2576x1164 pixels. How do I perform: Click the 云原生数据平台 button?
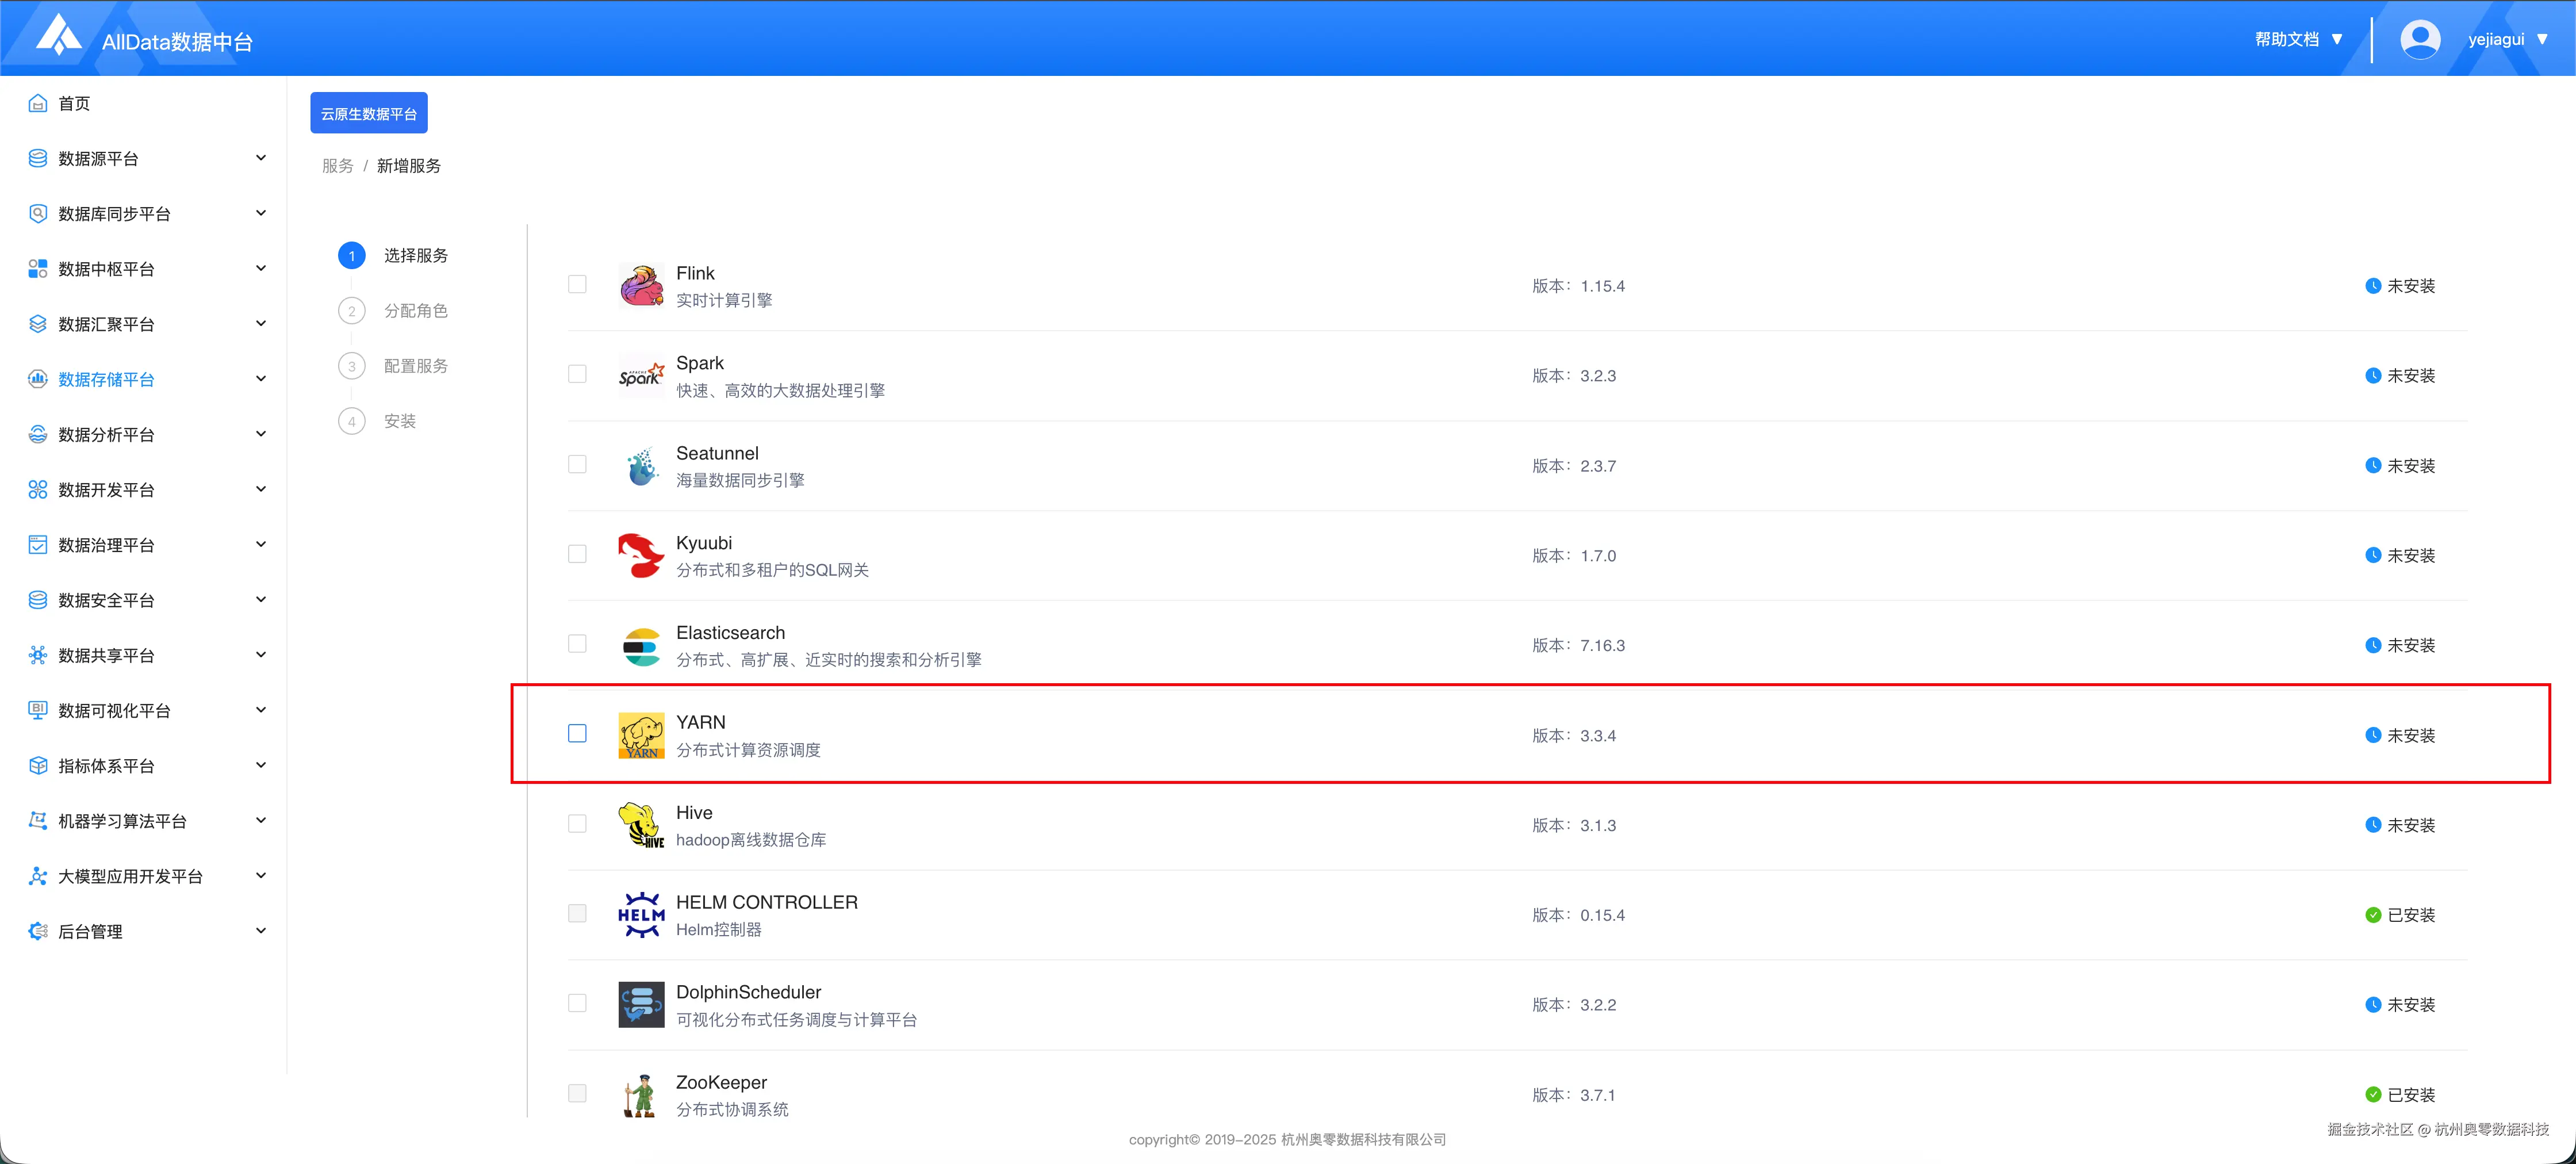[x=368, y=113]
